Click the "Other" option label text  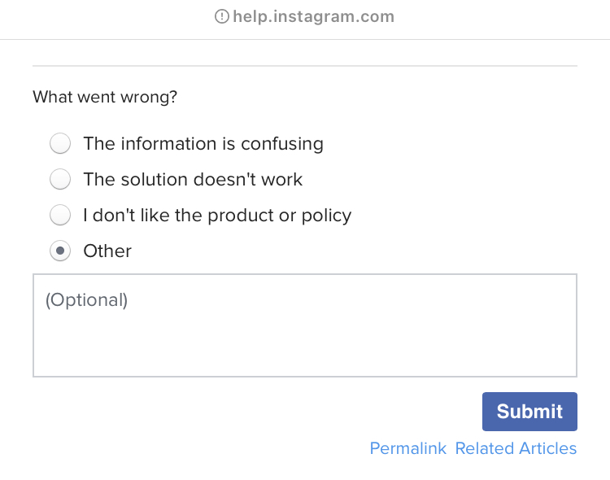(x=107, y=251)
